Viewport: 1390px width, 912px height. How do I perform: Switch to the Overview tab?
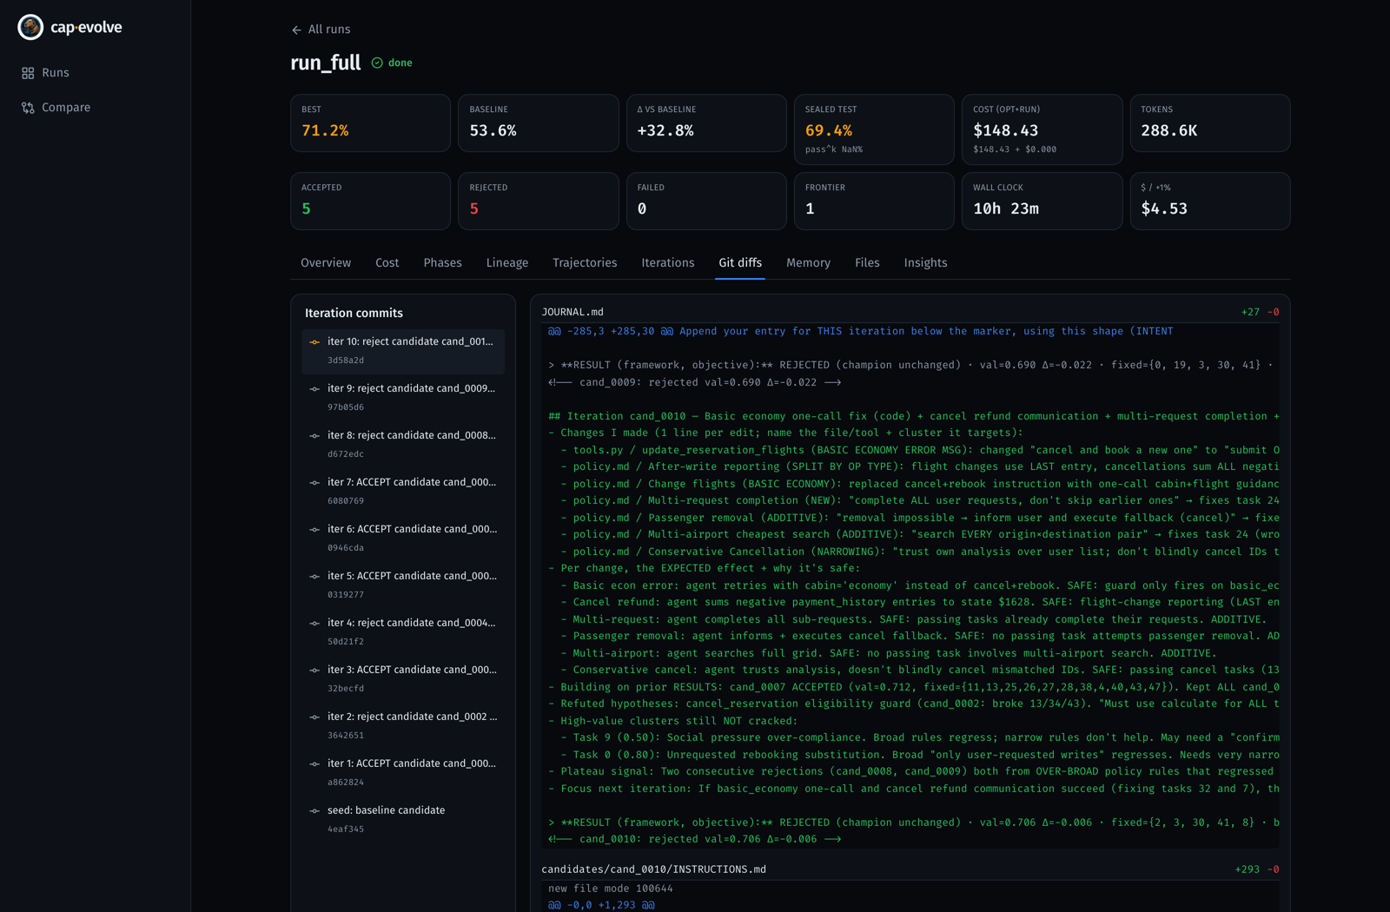(326, 263)
